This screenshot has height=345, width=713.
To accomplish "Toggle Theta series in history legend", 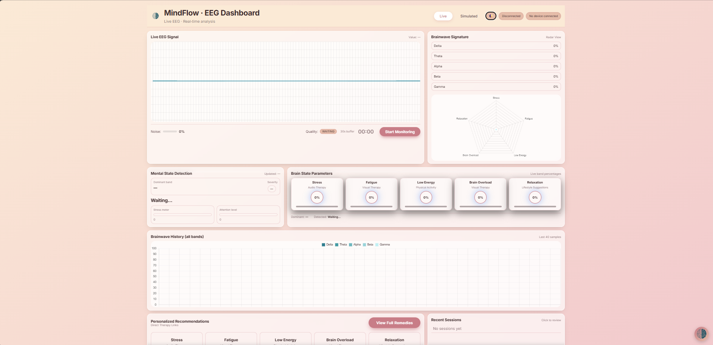I will pyautogui.click(x=341, y=245).
